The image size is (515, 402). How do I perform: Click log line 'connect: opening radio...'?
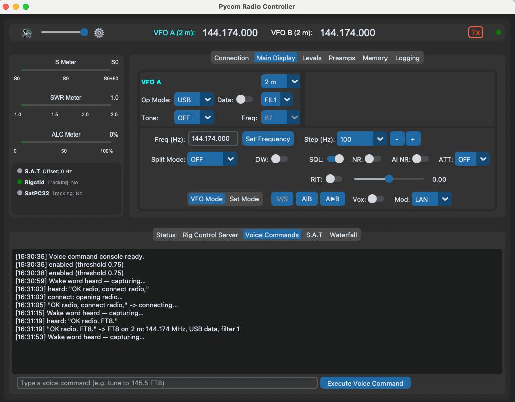69,297
